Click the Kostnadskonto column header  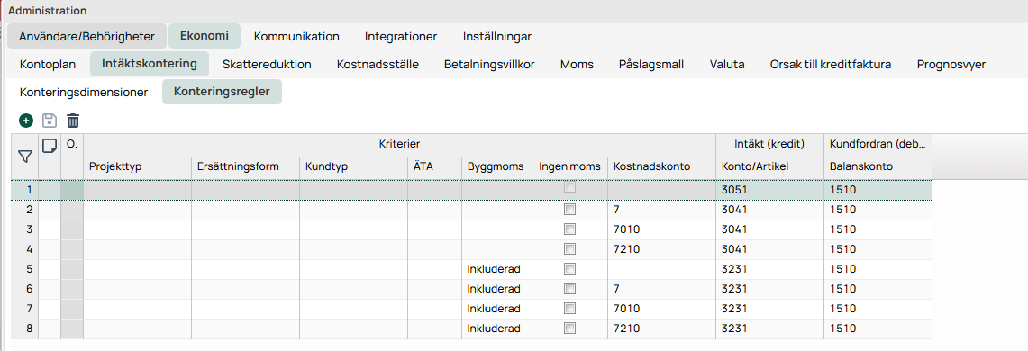pos(661,167)
